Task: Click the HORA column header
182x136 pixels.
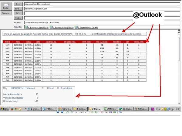Action: (x=38, y=42)
